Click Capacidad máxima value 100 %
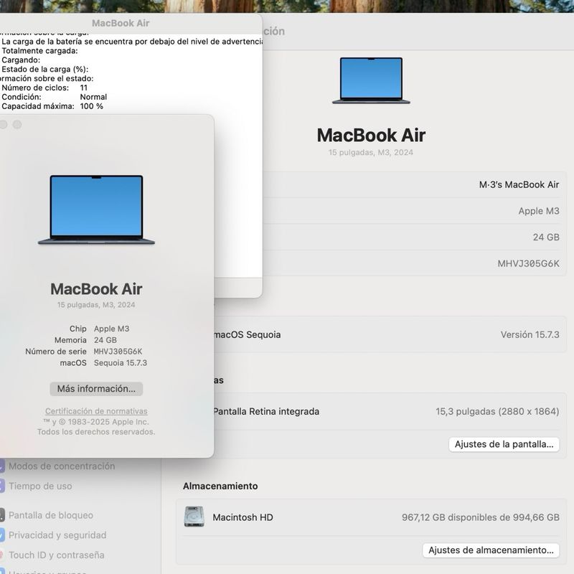 click(x=92, y=106)
